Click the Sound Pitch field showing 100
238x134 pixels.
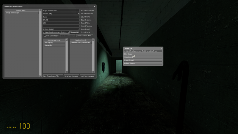(x=61, y=23)
